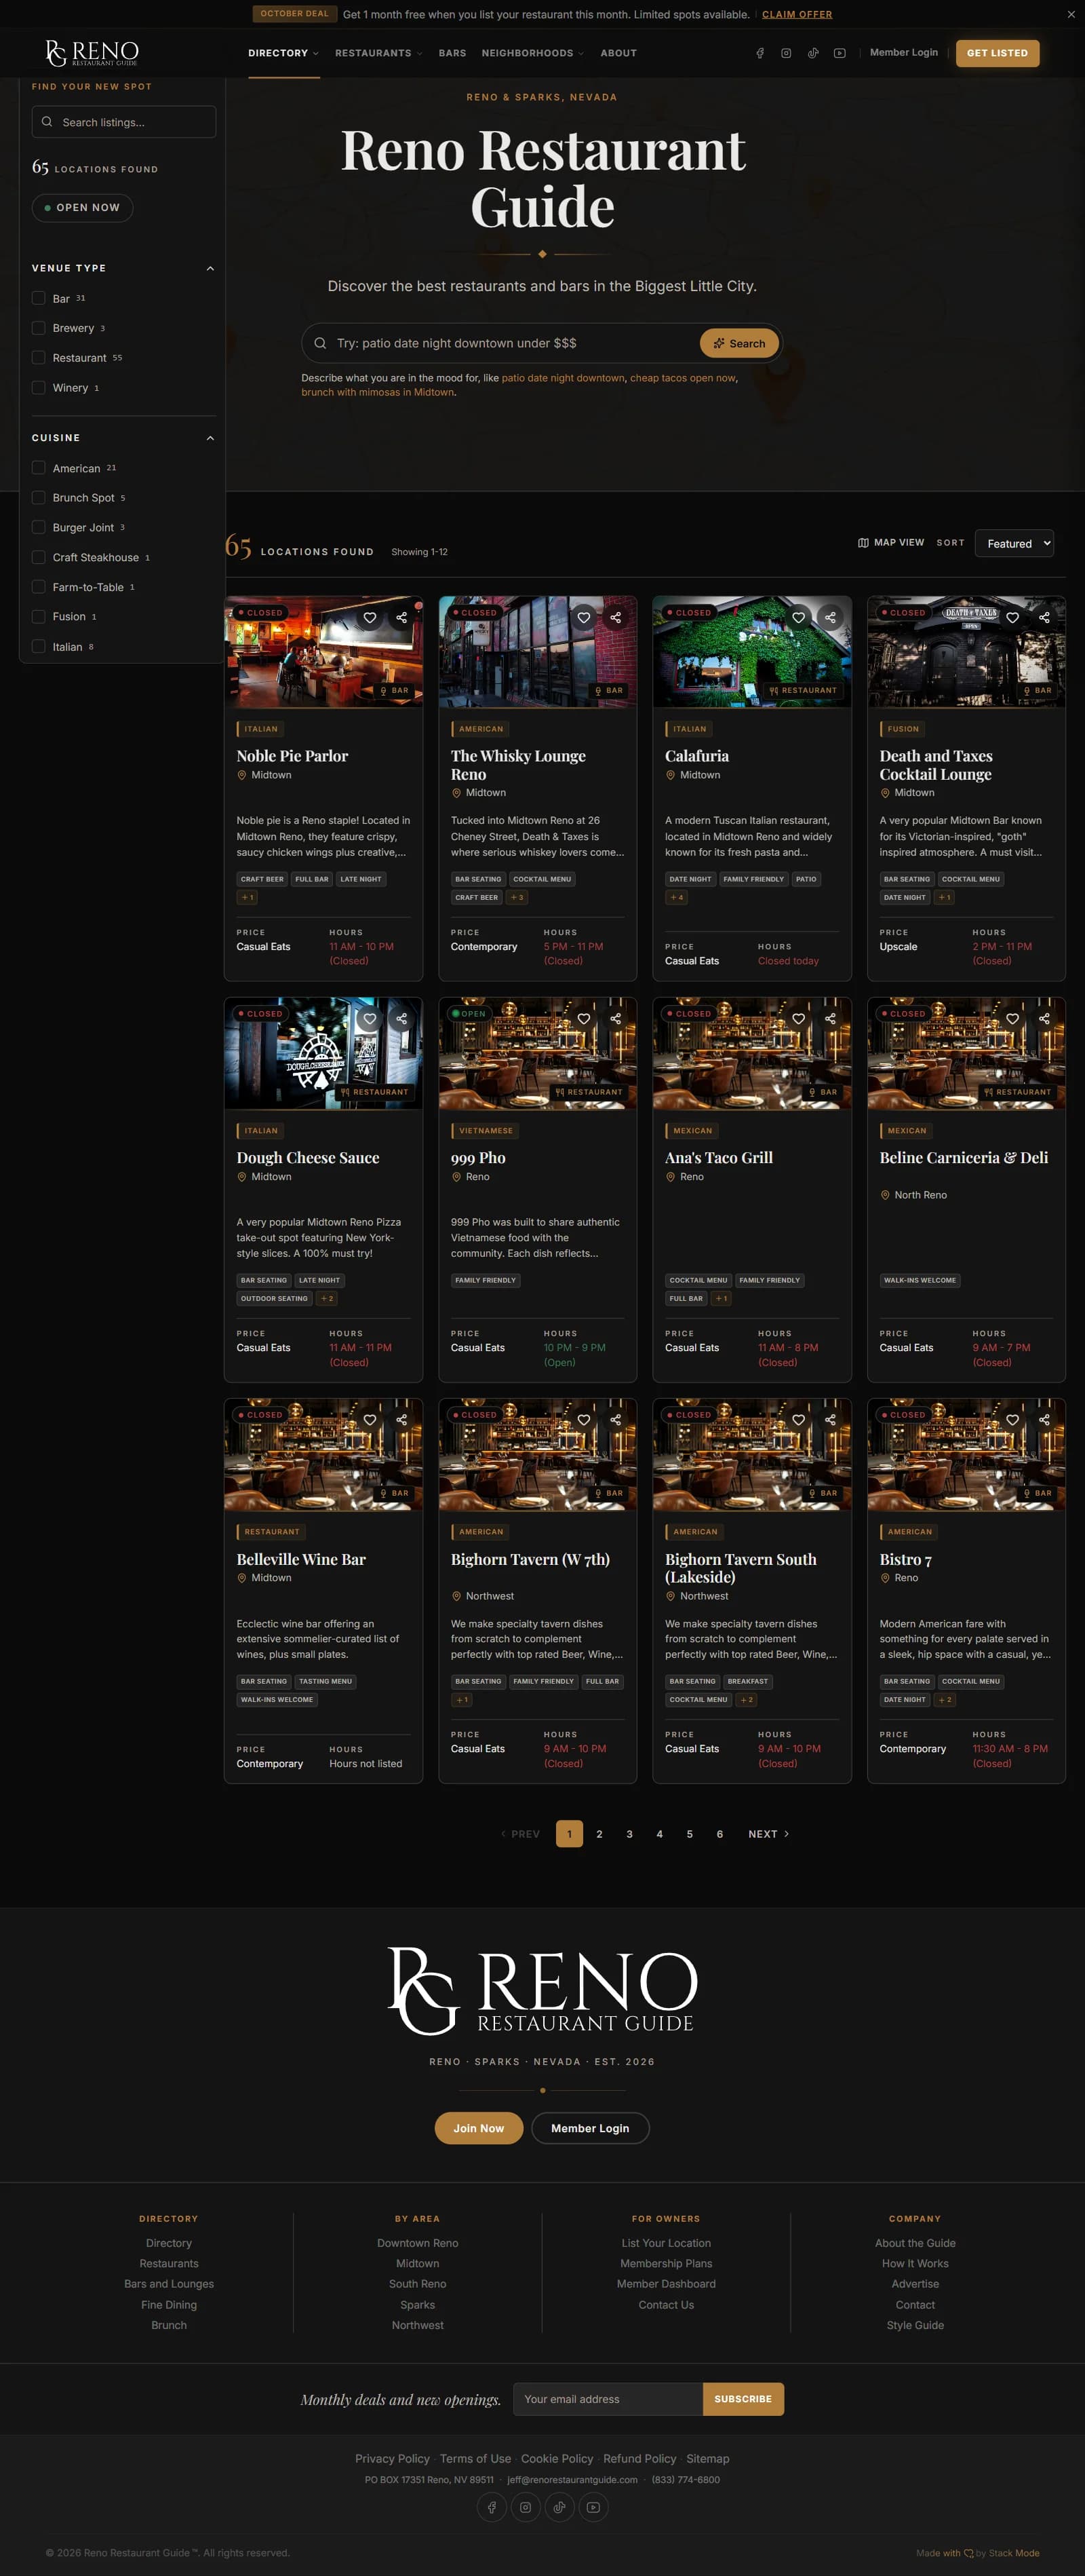Favorite Death and Taxes Cocktail Lounge
Image resolution: width=1085 pixels, height=2576 pixels.
pyautogui.click(x=1012, y=618)
